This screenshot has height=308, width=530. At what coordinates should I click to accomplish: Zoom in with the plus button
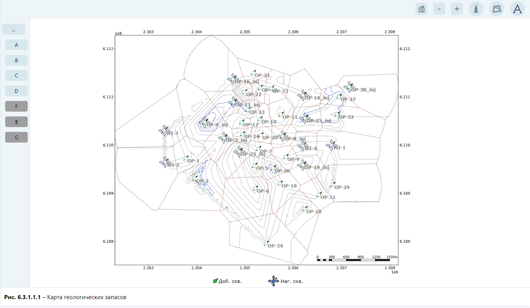[x=457, y=9]
